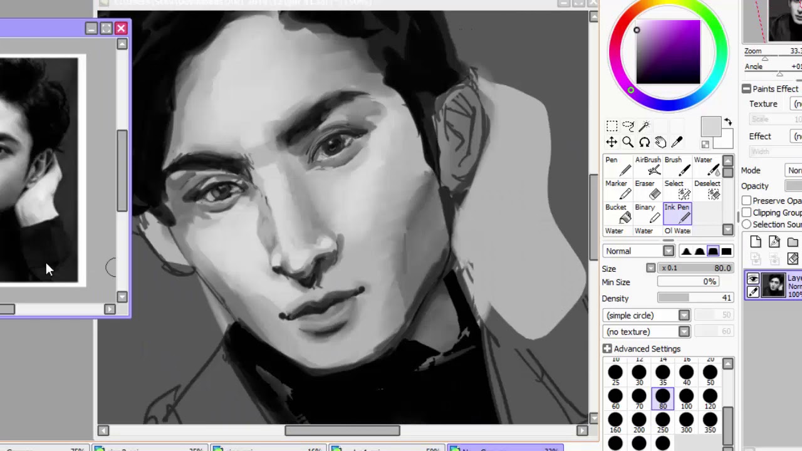Click the Density slider
The height and width of the screenshot is (451, 802).
(x=694, y=298)
